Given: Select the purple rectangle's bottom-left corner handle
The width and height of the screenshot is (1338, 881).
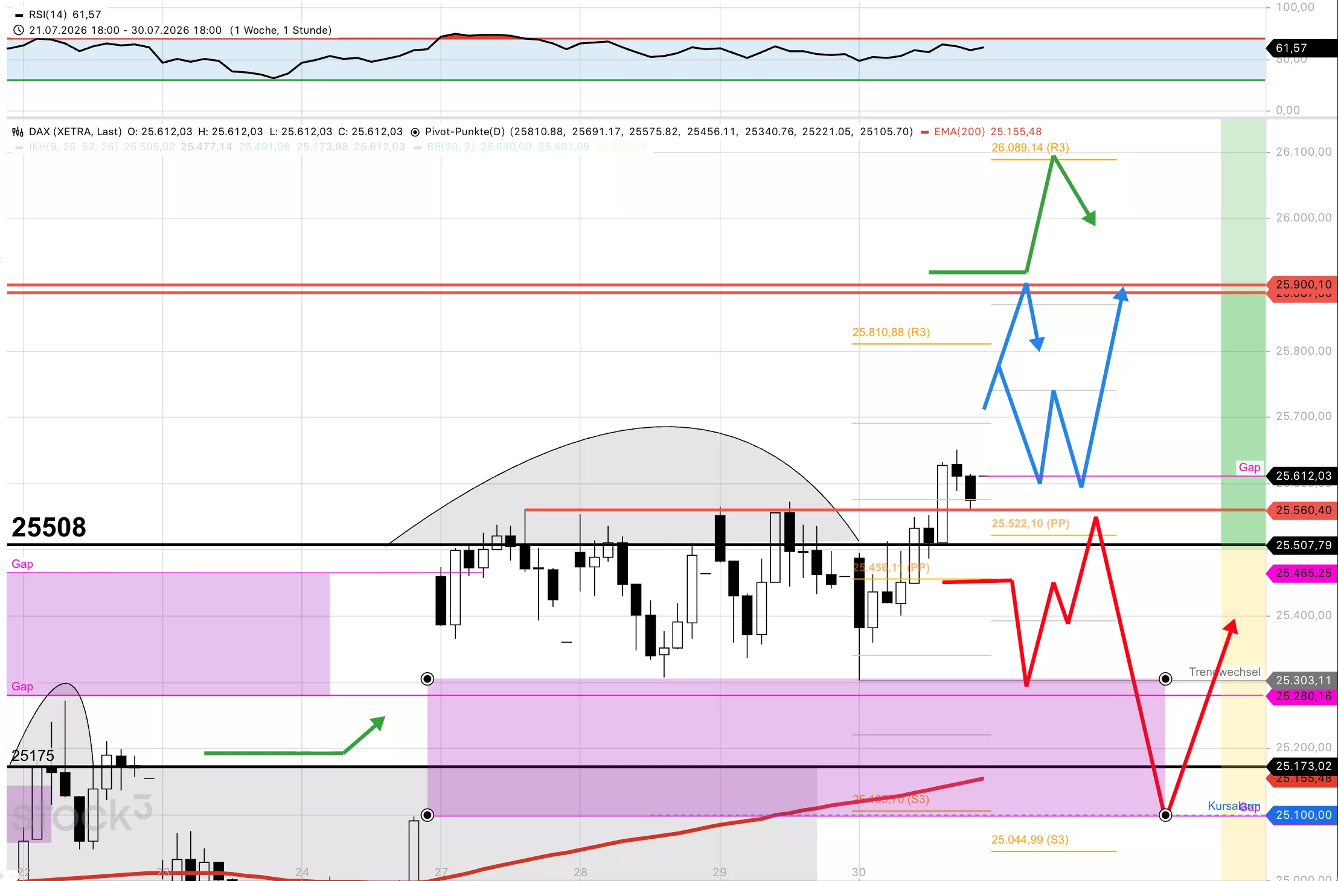Looking at the screenshot, I should pyautogui.click(x=427, y=815).
